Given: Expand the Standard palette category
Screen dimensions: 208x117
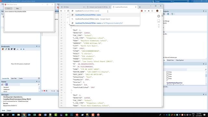Looking at the screenshot, I should (2, 87).
